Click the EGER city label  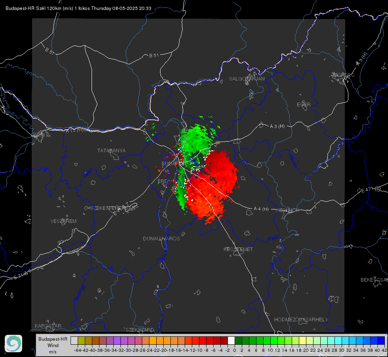[304, 105]
